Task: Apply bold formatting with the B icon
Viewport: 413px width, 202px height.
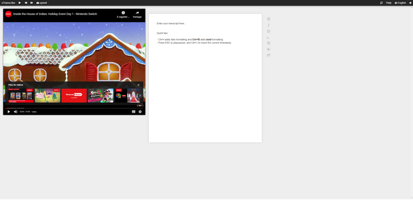Action: 268,19
